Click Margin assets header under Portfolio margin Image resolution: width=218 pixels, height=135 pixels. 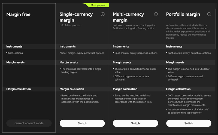pyautogui.click(x=175, y=63)
